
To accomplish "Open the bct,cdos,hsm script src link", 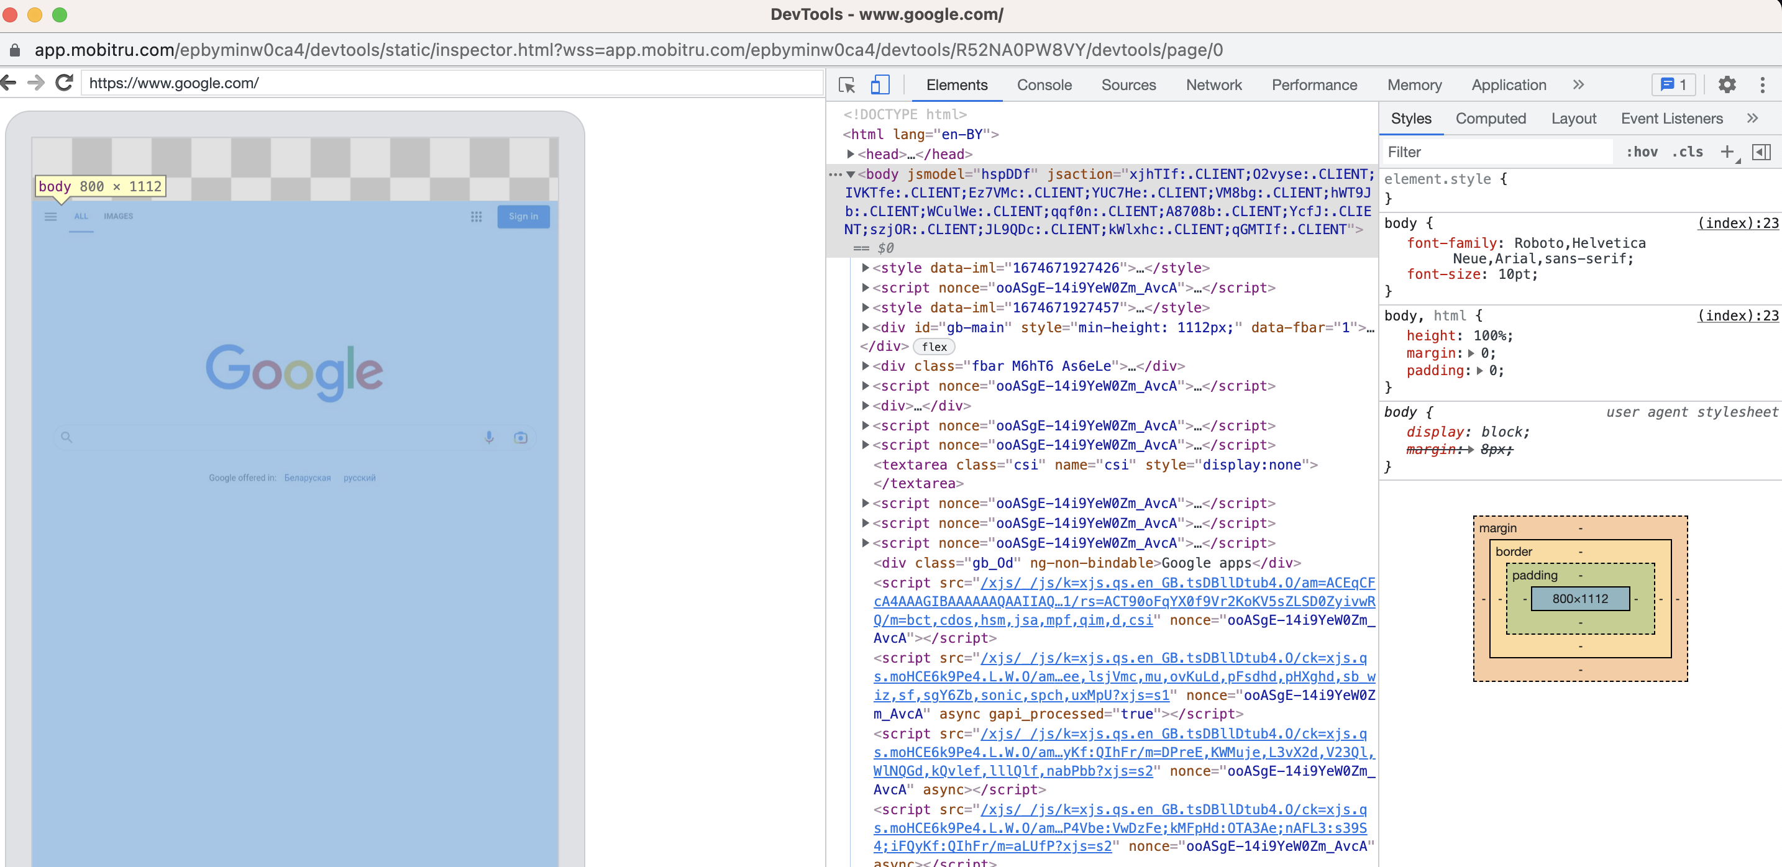I will [1123, 602].
